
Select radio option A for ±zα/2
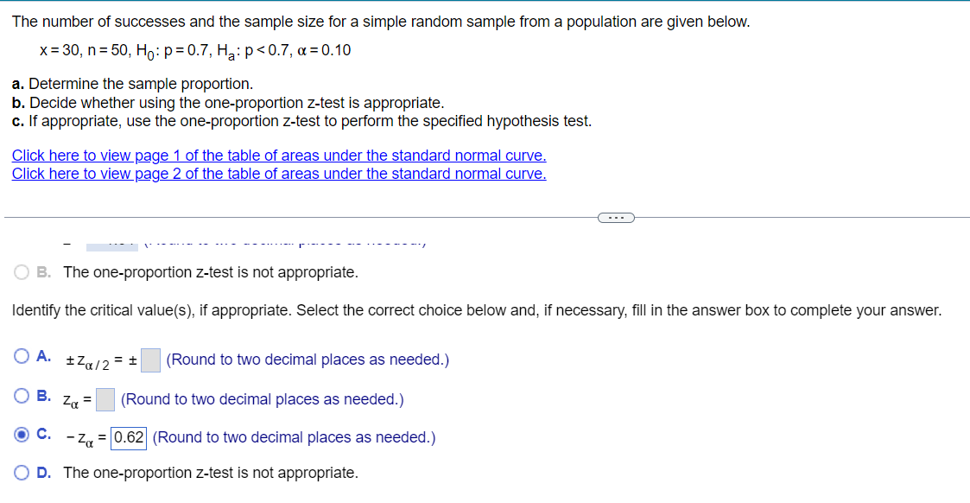22,356
